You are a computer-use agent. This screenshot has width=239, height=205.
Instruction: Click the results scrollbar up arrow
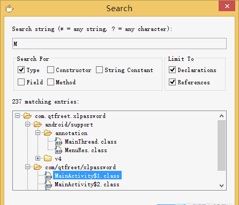(x=221, y=116)
